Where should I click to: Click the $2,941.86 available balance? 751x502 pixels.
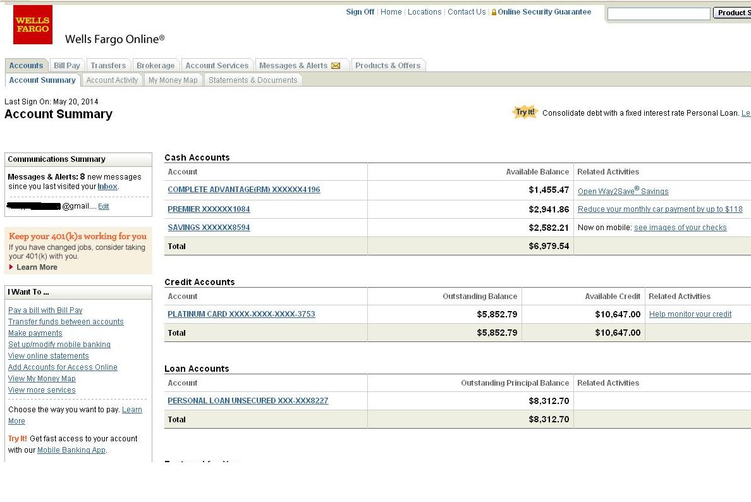(x=549, y=209)
